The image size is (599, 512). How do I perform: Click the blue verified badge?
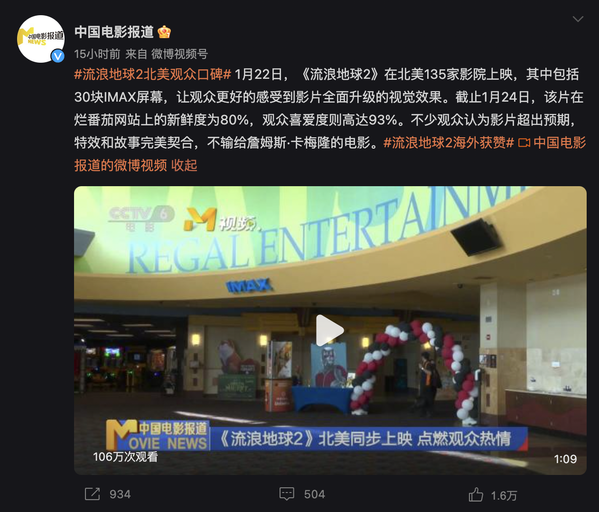(x=58, y=56)
